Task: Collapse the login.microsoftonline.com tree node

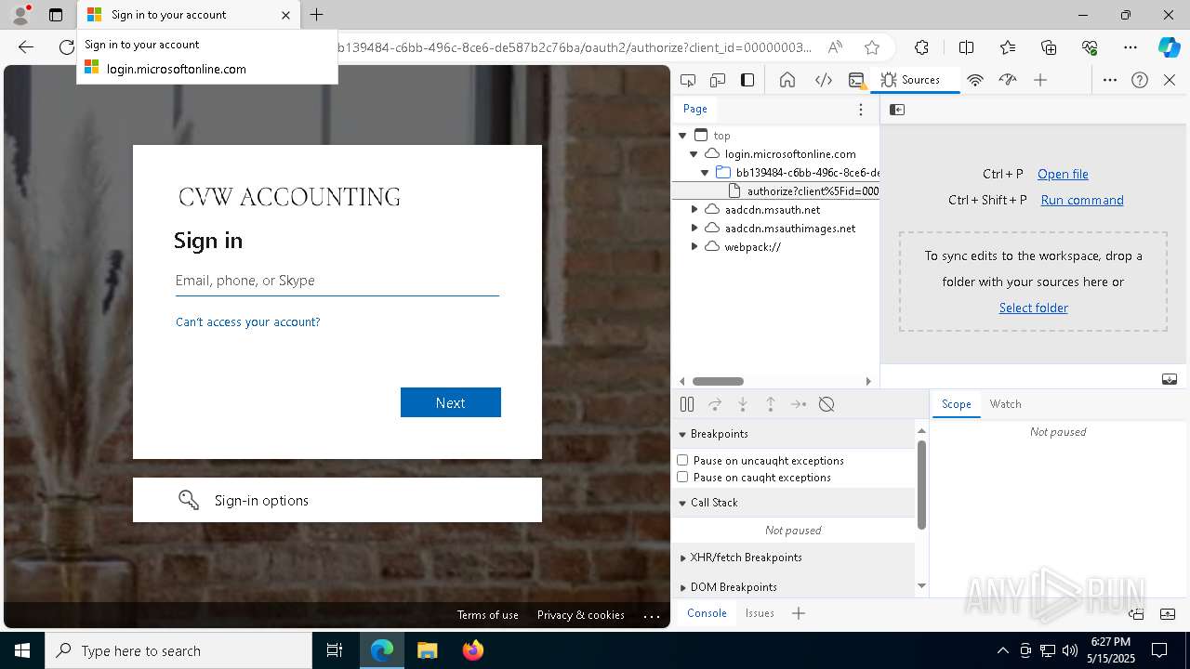Action: pos(694,154)
